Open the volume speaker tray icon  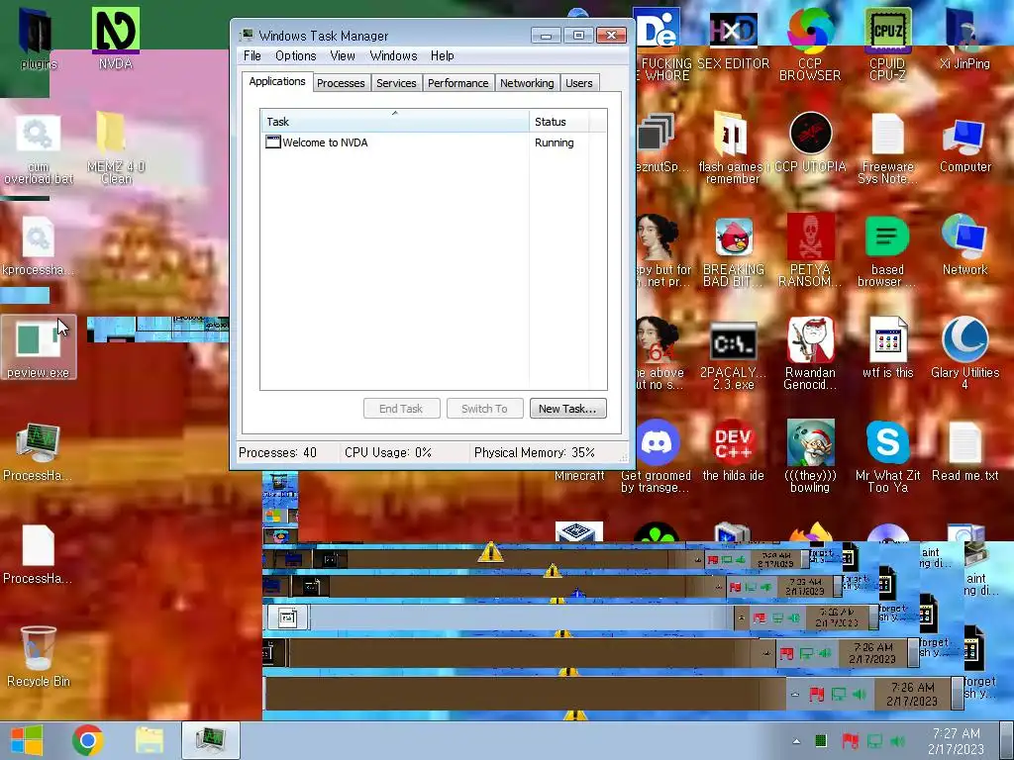pos(897,741)
